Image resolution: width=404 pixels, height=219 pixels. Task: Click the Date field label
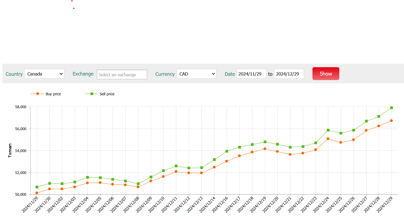coord(230,74)
